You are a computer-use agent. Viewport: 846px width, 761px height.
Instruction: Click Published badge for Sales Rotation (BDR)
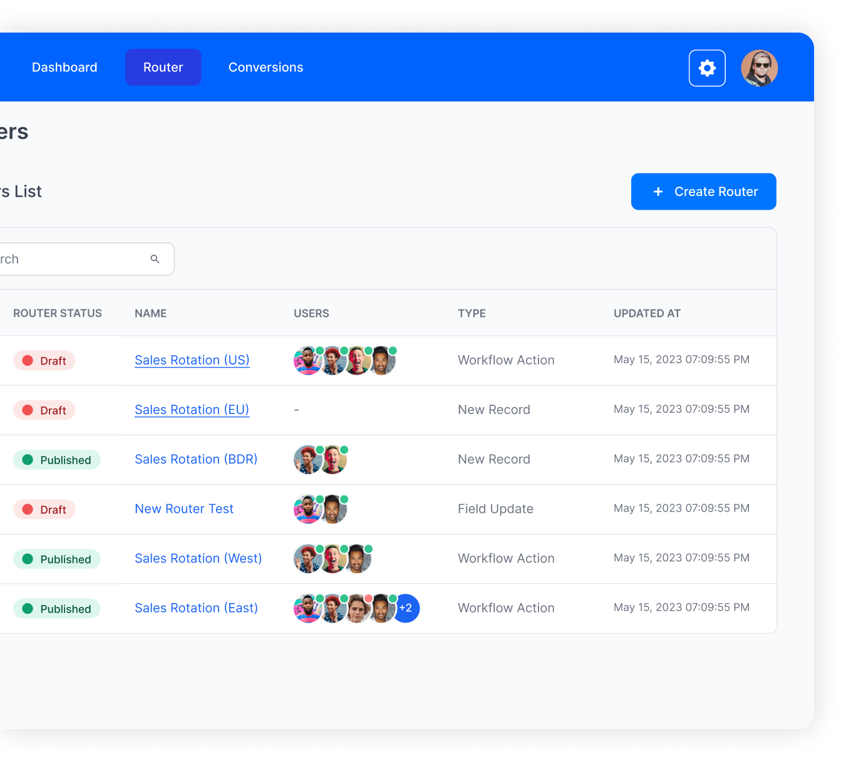[57, 460]
